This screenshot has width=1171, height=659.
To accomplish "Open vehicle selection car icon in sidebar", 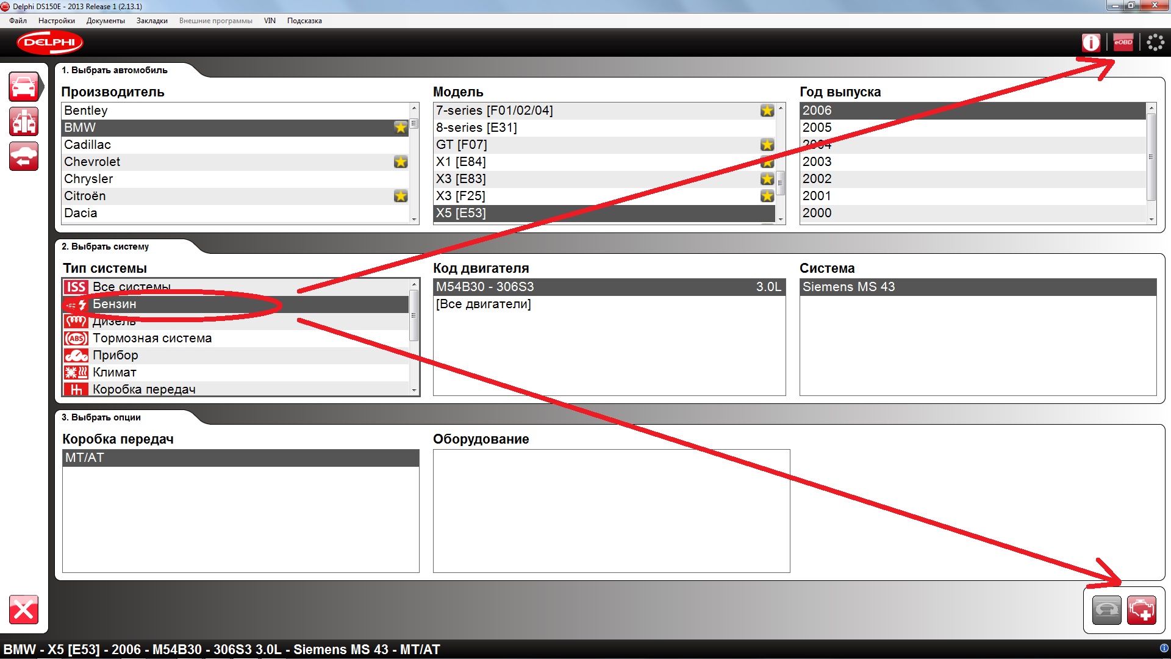I will click(24, 87).
